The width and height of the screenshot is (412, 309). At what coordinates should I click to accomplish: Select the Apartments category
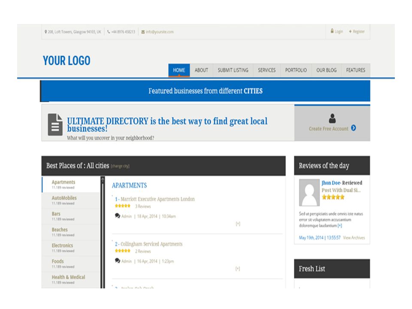click(x=71, y=185)
